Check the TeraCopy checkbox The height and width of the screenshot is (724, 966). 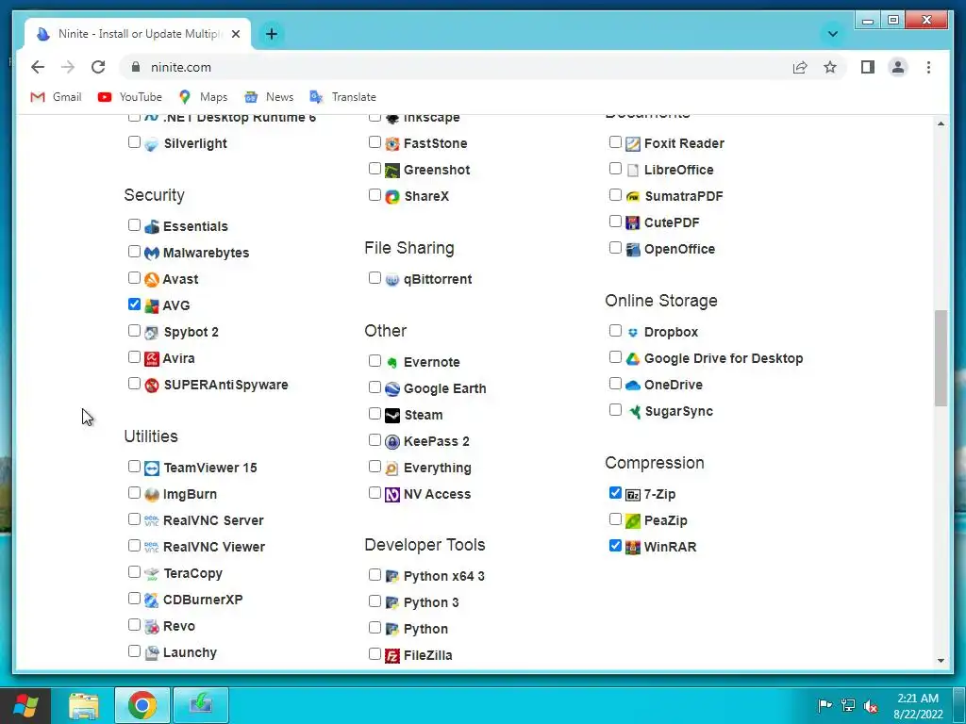134,572
